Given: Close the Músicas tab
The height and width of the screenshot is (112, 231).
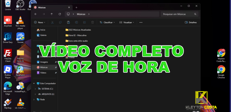Looking at the screenshot, I should [x=69, y=7].
